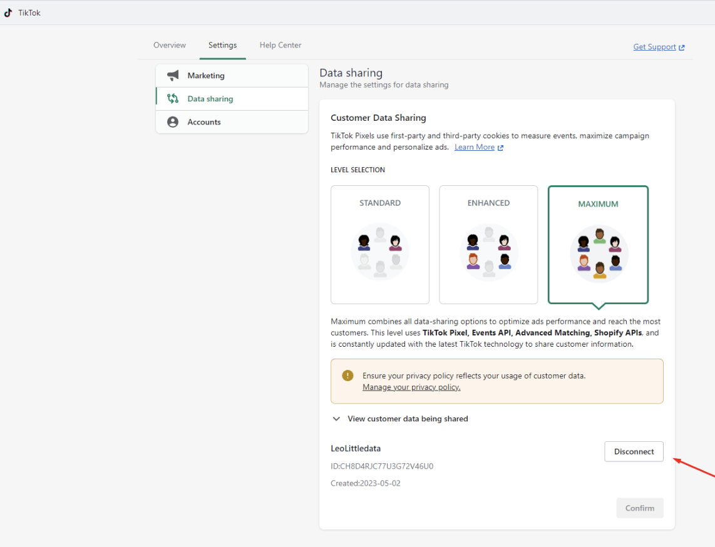Open Manage your privacy policy link
The image size is (715, 547).
411,387
